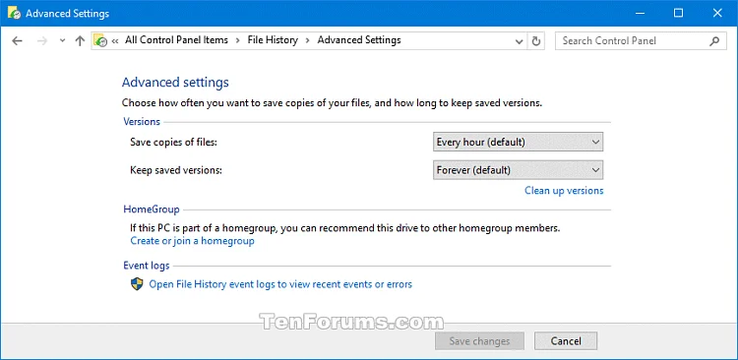This screenshot has width=738, height=360.
Task: Select Advanced Settings breadcrumb
Action: pyautogui.click(x=359, y=40)
